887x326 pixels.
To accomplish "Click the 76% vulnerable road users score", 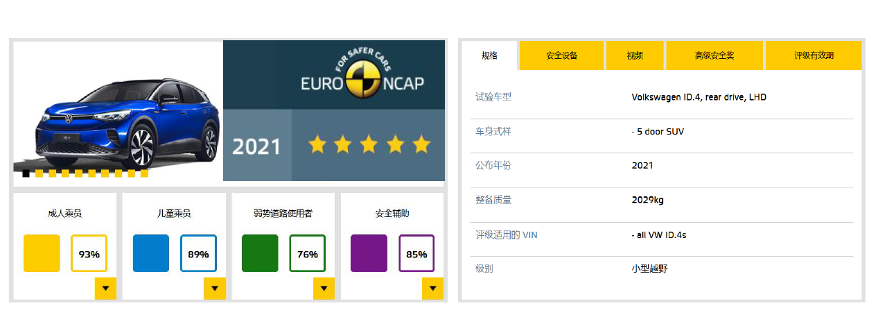I will coord(307,254).
